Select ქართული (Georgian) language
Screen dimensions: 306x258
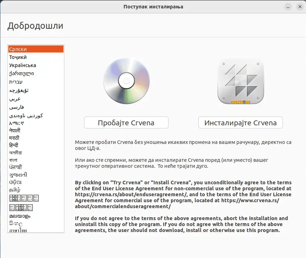coord(36,74)
